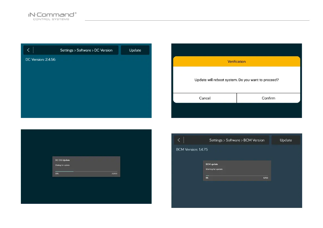The height and width of the screenshot is (228, 323).
Task: Confirm the update reboot
Action: tap(268, 98)
